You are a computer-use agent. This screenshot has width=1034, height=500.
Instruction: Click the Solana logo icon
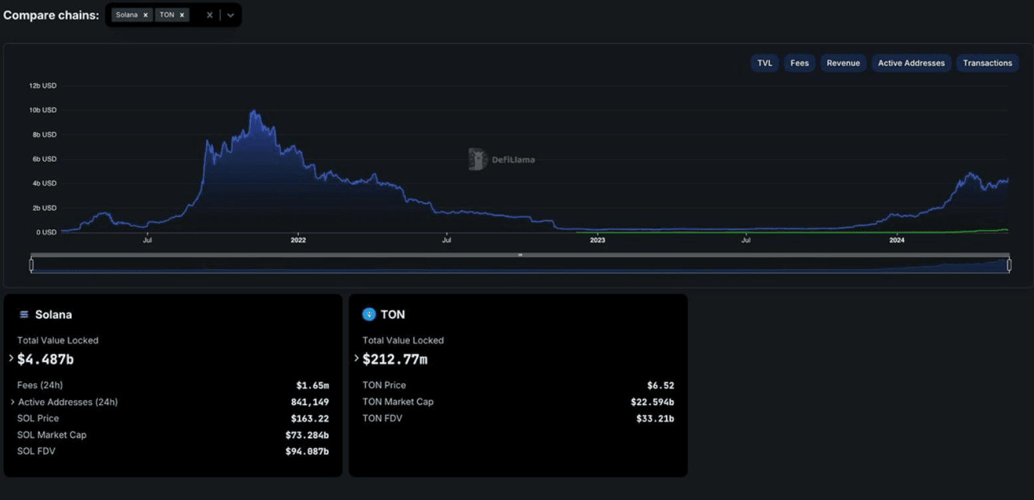[x=25, y=314]
